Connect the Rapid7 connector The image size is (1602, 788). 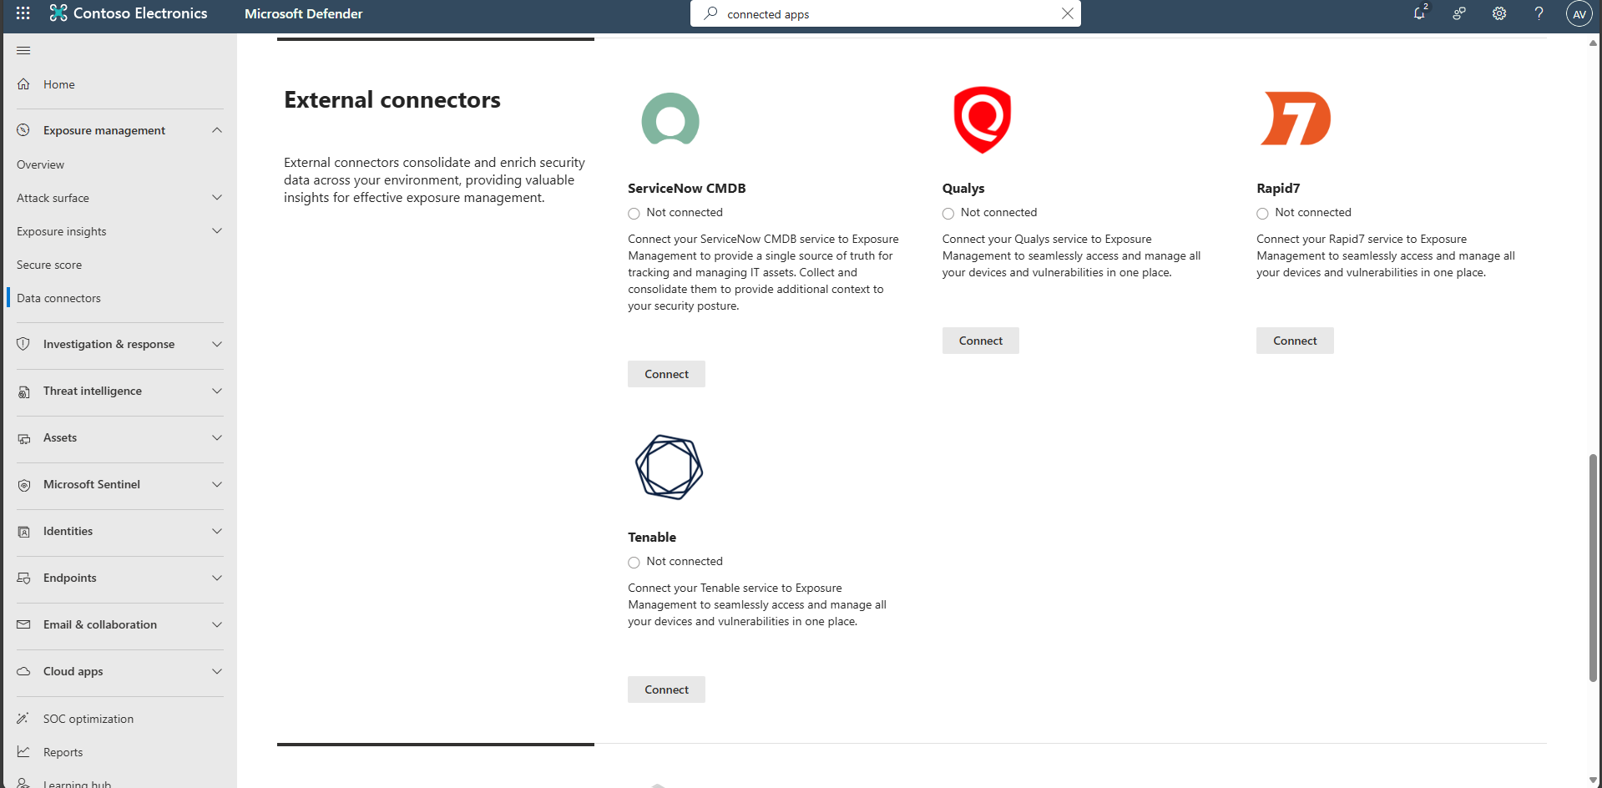1295,341
